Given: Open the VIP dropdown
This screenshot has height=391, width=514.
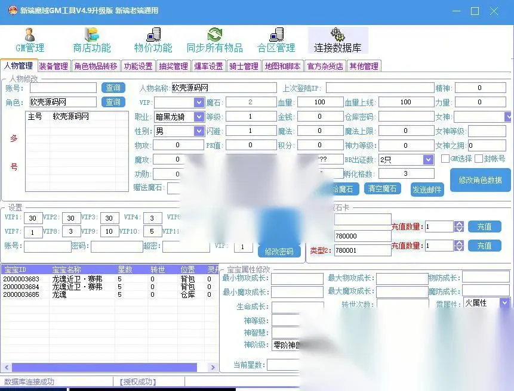Looking at the screenshot, I should coord(199,103).
